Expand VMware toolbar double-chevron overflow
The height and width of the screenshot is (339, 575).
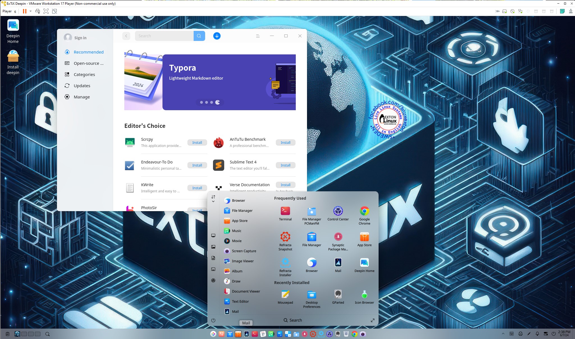[497, 11]
